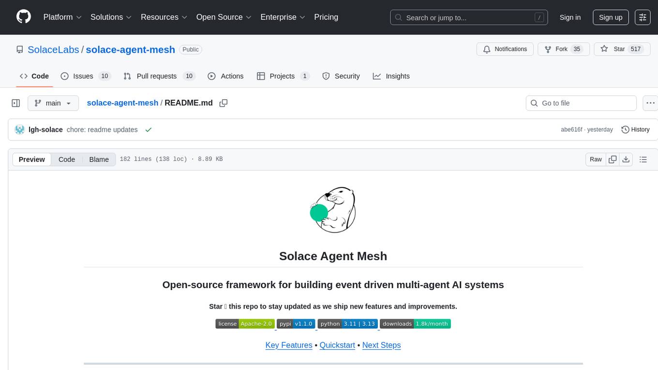
Task: Expand the Platform menu
Action: (x=62, y=17)
